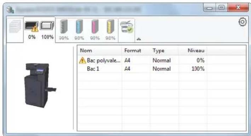Click the 99% black toner label
Viewport: 251px width, 136px height.
[64, 38]
